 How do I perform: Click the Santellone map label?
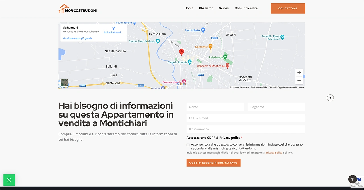[113, 83]
